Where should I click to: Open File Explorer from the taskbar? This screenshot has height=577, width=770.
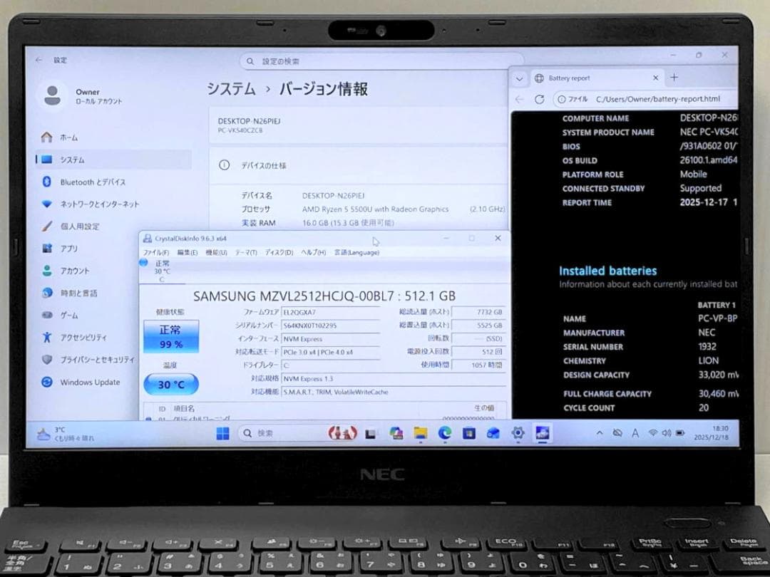(421, 433)
